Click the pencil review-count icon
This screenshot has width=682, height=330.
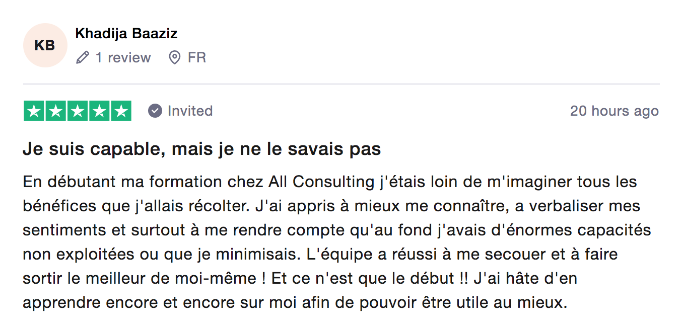coord(82,58)
